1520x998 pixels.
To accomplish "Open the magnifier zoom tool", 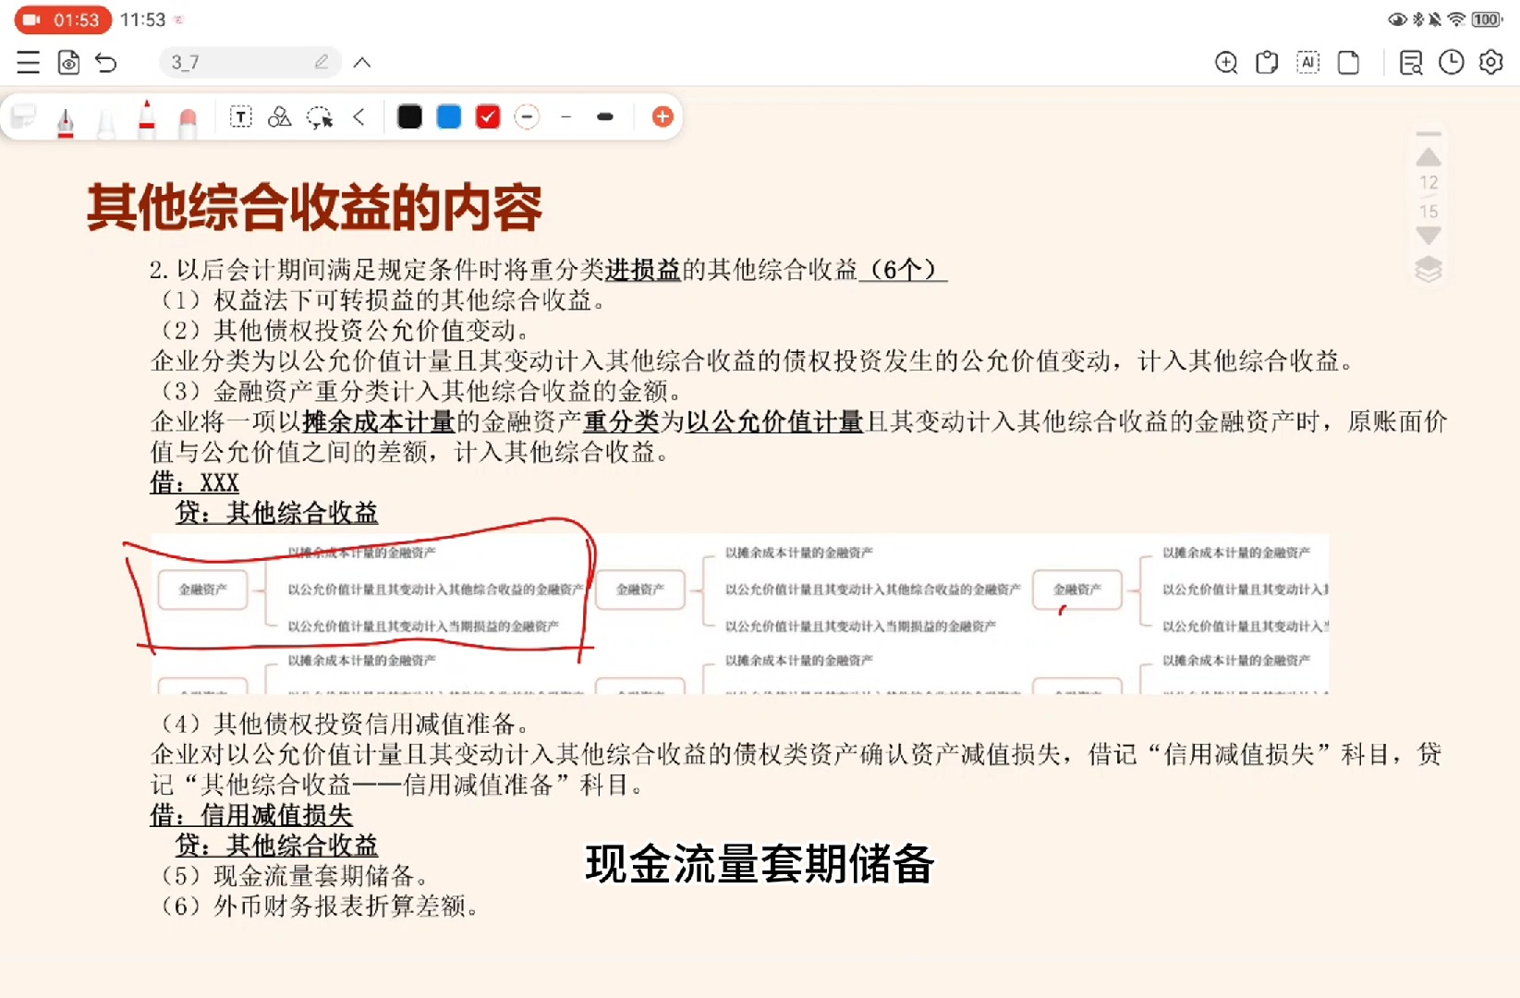I will point(1225,62).
